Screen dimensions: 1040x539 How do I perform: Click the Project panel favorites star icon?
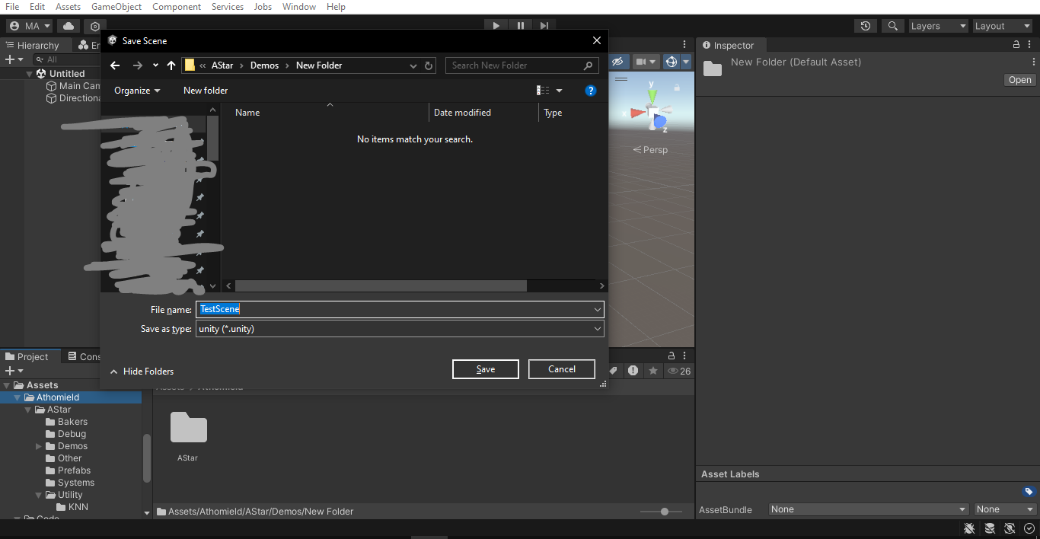coord(652,371)
